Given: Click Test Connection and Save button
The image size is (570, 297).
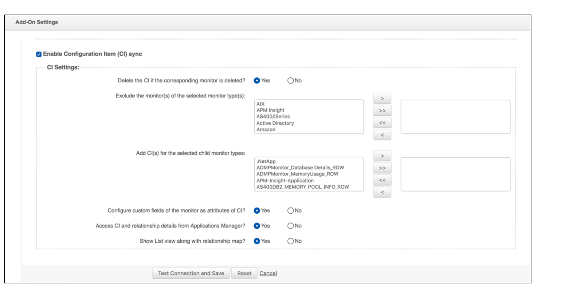Looking at the screenshot, I should click(191, 273).
